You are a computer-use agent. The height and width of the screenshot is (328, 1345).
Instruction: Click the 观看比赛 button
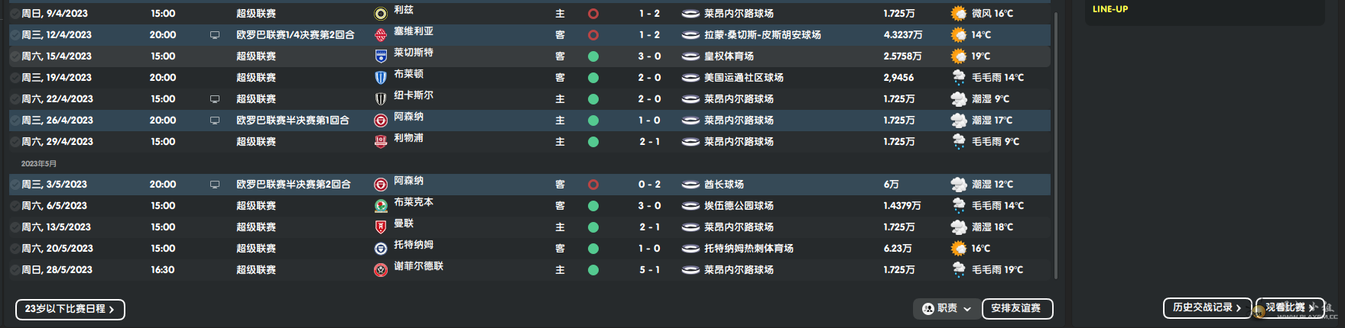pos(1290,307)
